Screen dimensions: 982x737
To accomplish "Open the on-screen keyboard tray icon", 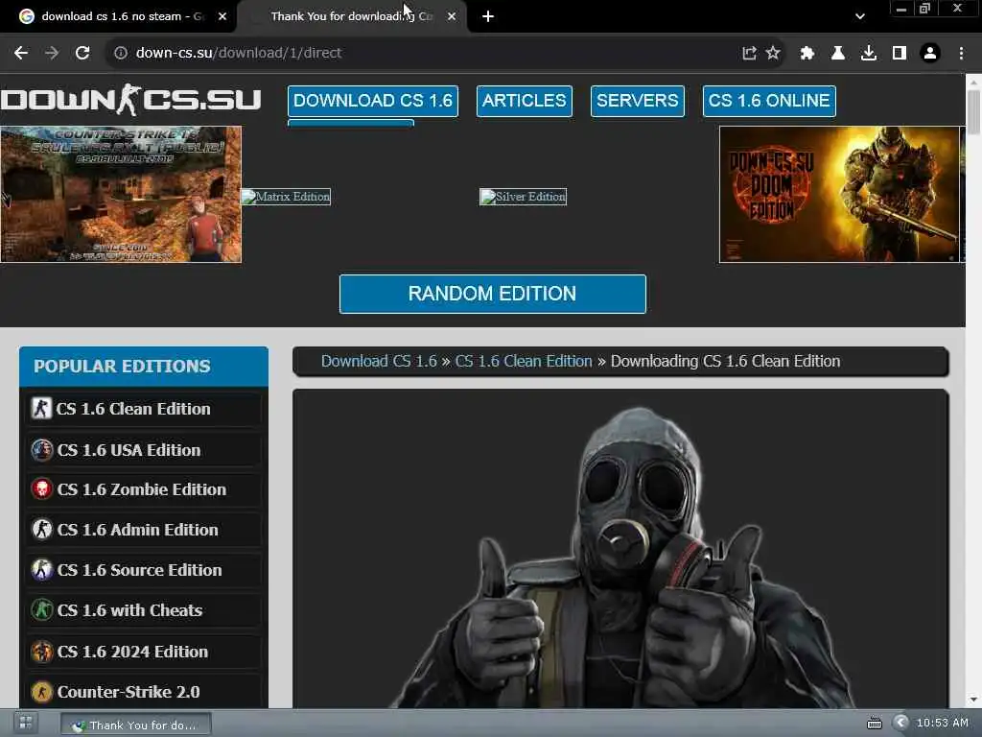I will [875, 724].
